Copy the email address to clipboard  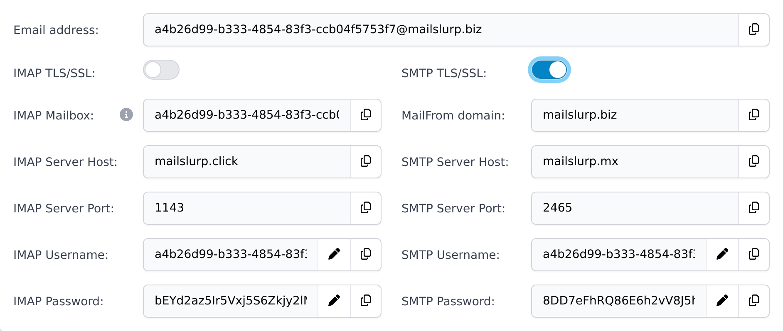(754, 30)
